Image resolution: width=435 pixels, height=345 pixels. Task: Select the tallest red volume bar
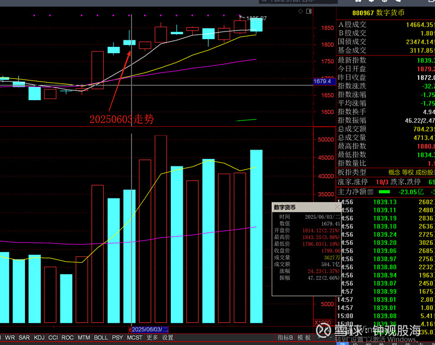pyautogui.click(x=160, y=229)
